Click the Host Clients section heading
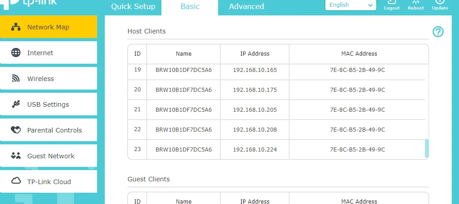This screenshot has width=459, height=204. tap(146, 31)
